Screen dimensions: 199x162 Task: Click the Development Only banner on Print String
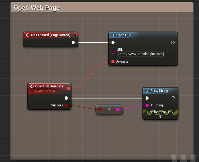point(160,112)
